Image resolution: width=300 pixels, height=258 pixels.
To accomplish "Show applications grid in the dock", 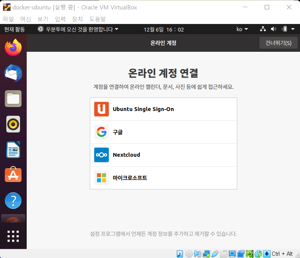I will [x=13, y=236].
